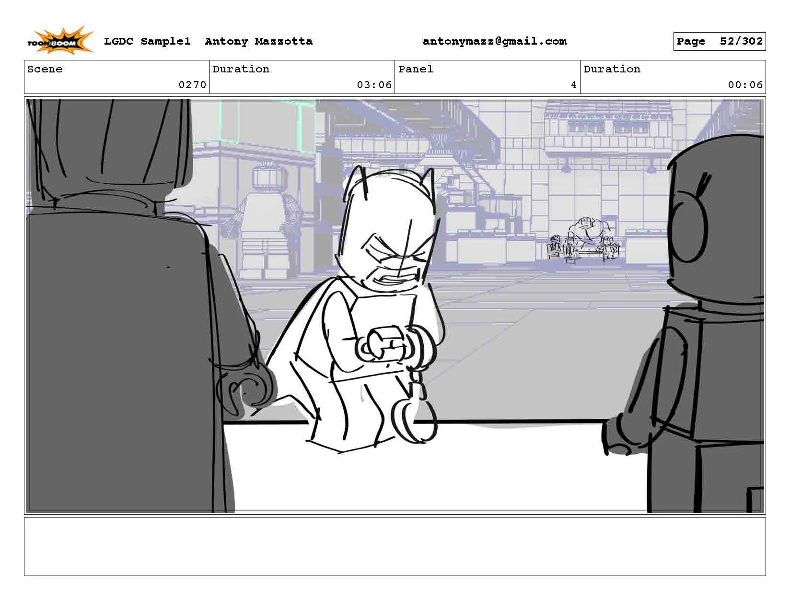Click the 'LGDC Sample1' project title
This screenshot has height=612, width=790.
click(x=147, y=41)
